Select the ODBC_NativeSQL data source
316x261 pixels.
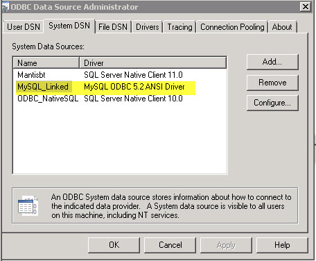[48, 99]
